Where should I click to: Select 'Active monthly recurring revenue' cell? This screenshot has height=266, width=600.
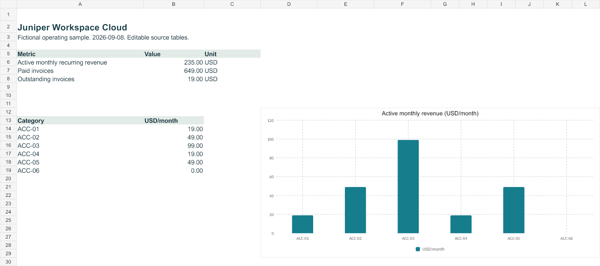coord(80,62)
